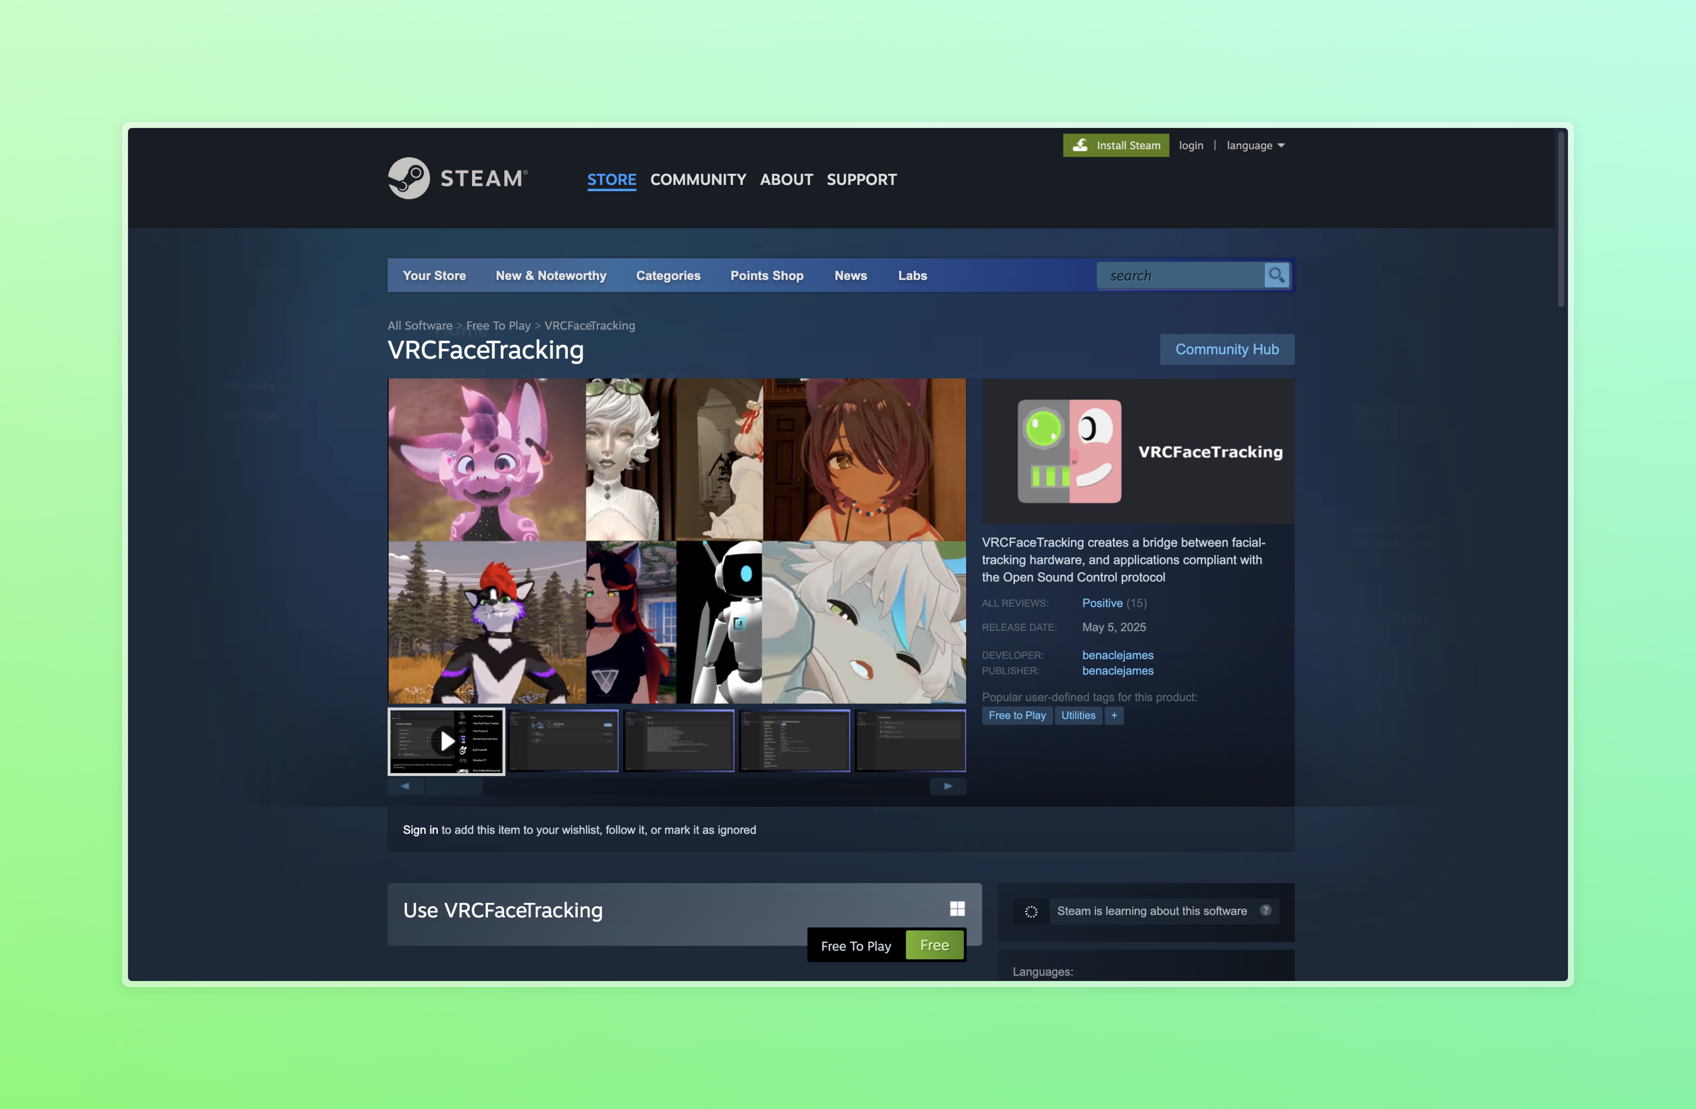Select the second screenshot thumbnail
The height and width of the screenshot is (1109, 1696).
coord(563,741)
